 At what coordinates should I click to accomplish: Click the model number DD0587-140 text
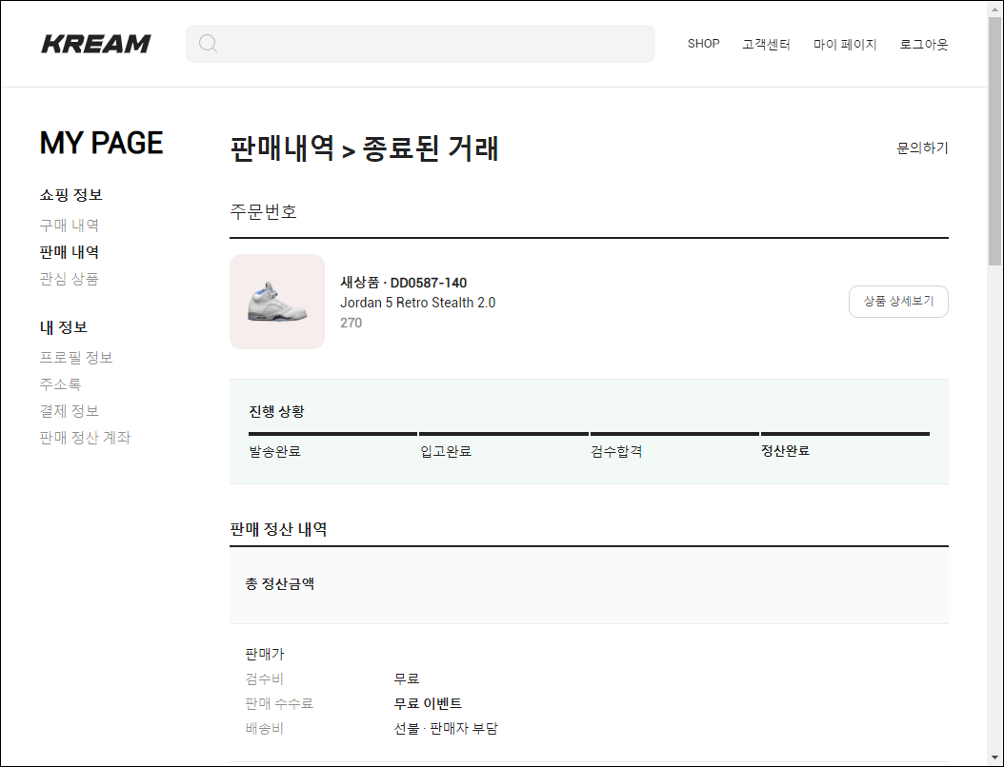[429, 283]
